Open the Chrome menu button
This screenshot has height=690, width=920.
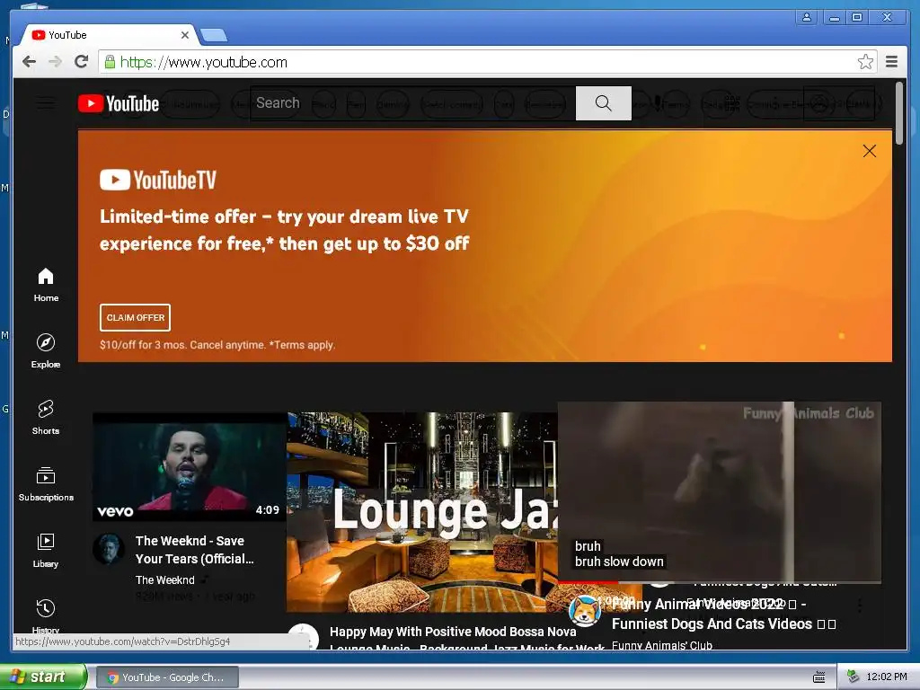[x=891, y=62]
